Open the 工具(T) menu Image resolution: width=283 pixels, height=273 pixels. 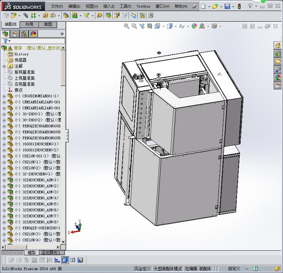click(125, 6)
